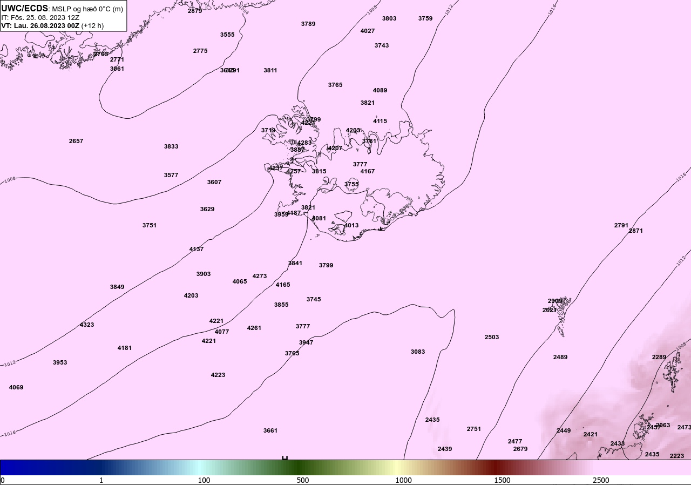Click the color scale tick label 2500
Viewport: 691px width, 485px height.
(x=601, y=480)
